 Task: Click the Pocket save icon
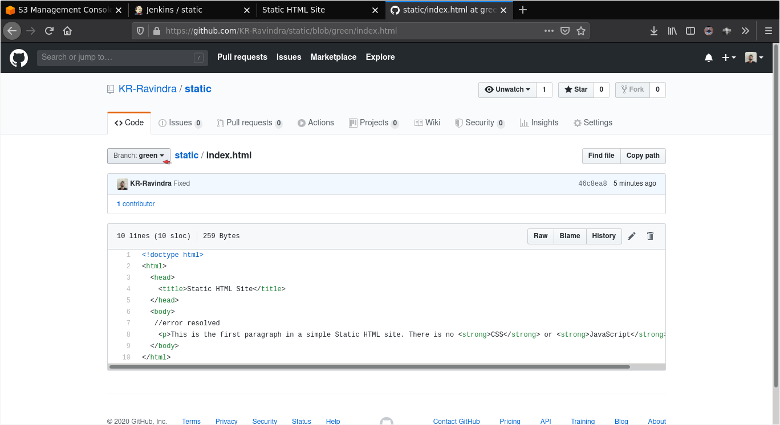point(565,31)
